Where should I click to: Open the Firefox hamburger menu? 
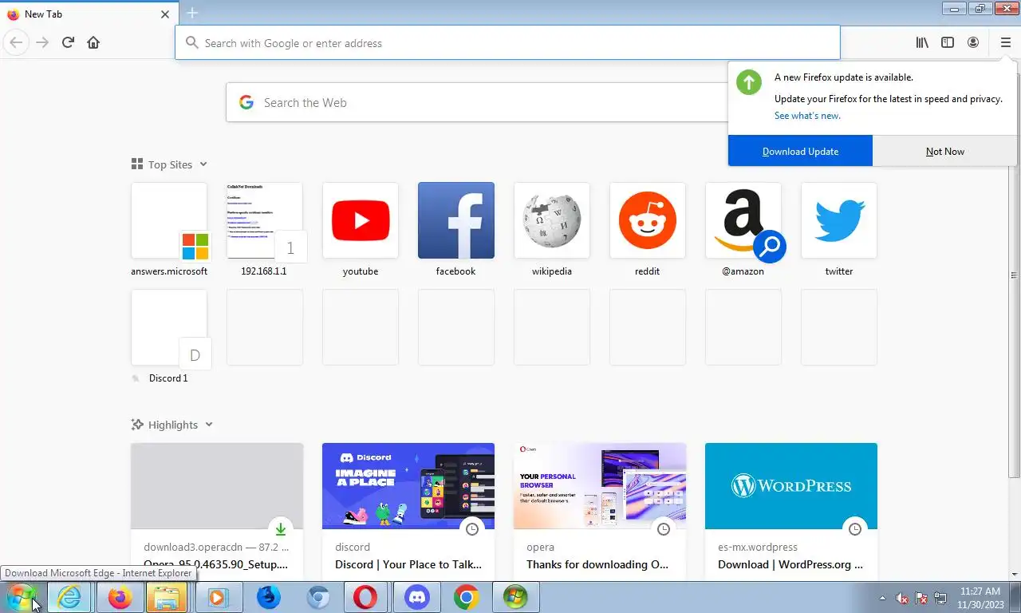[x=1005, y=42]
